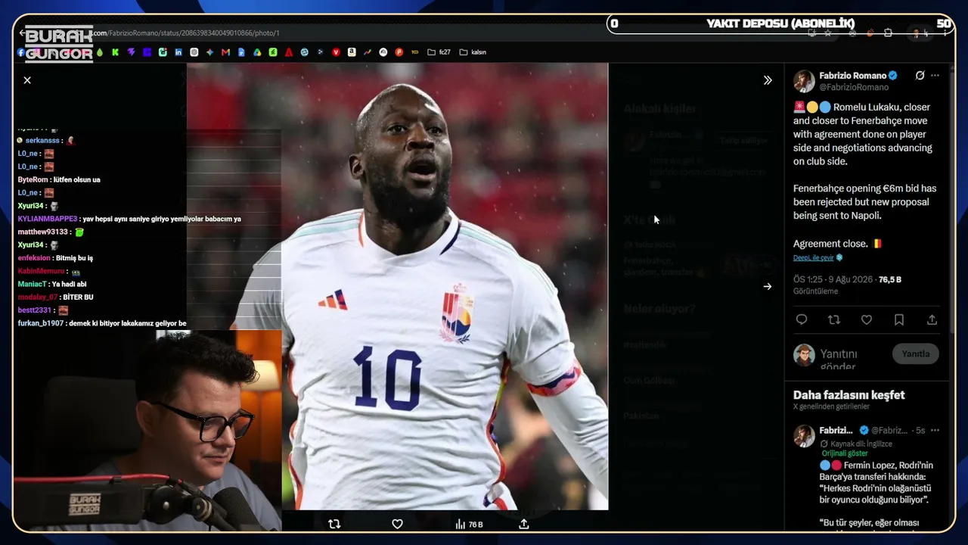The width and height of the screenshot is (968, 545).
Task: Open Fabrizio Romano's profile avatar on main tweet
Action: [804, 81]
